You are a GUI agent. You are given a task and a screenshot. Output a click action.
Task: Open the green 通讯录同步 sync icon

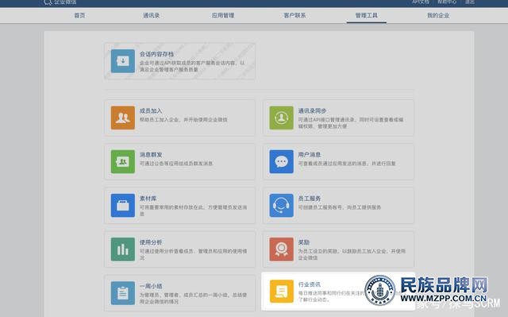282,118
